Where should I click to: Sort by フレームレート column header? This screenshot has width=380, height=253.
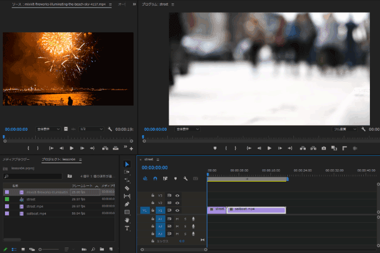click(x=82, y=186)
